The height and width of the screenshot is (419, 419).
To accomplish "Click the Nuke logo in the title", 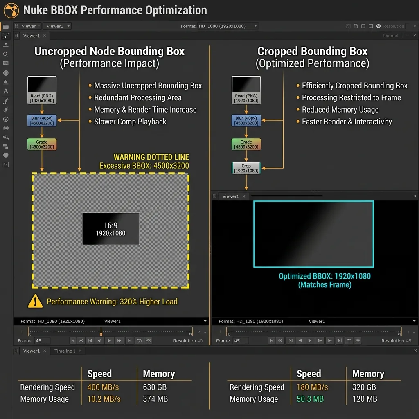I will click(x=11, y=10).
